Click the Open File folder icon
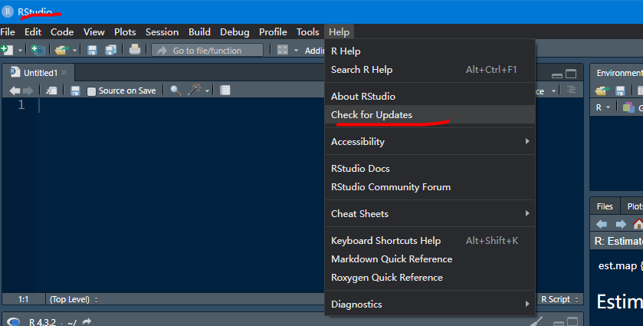 point(62,50)
